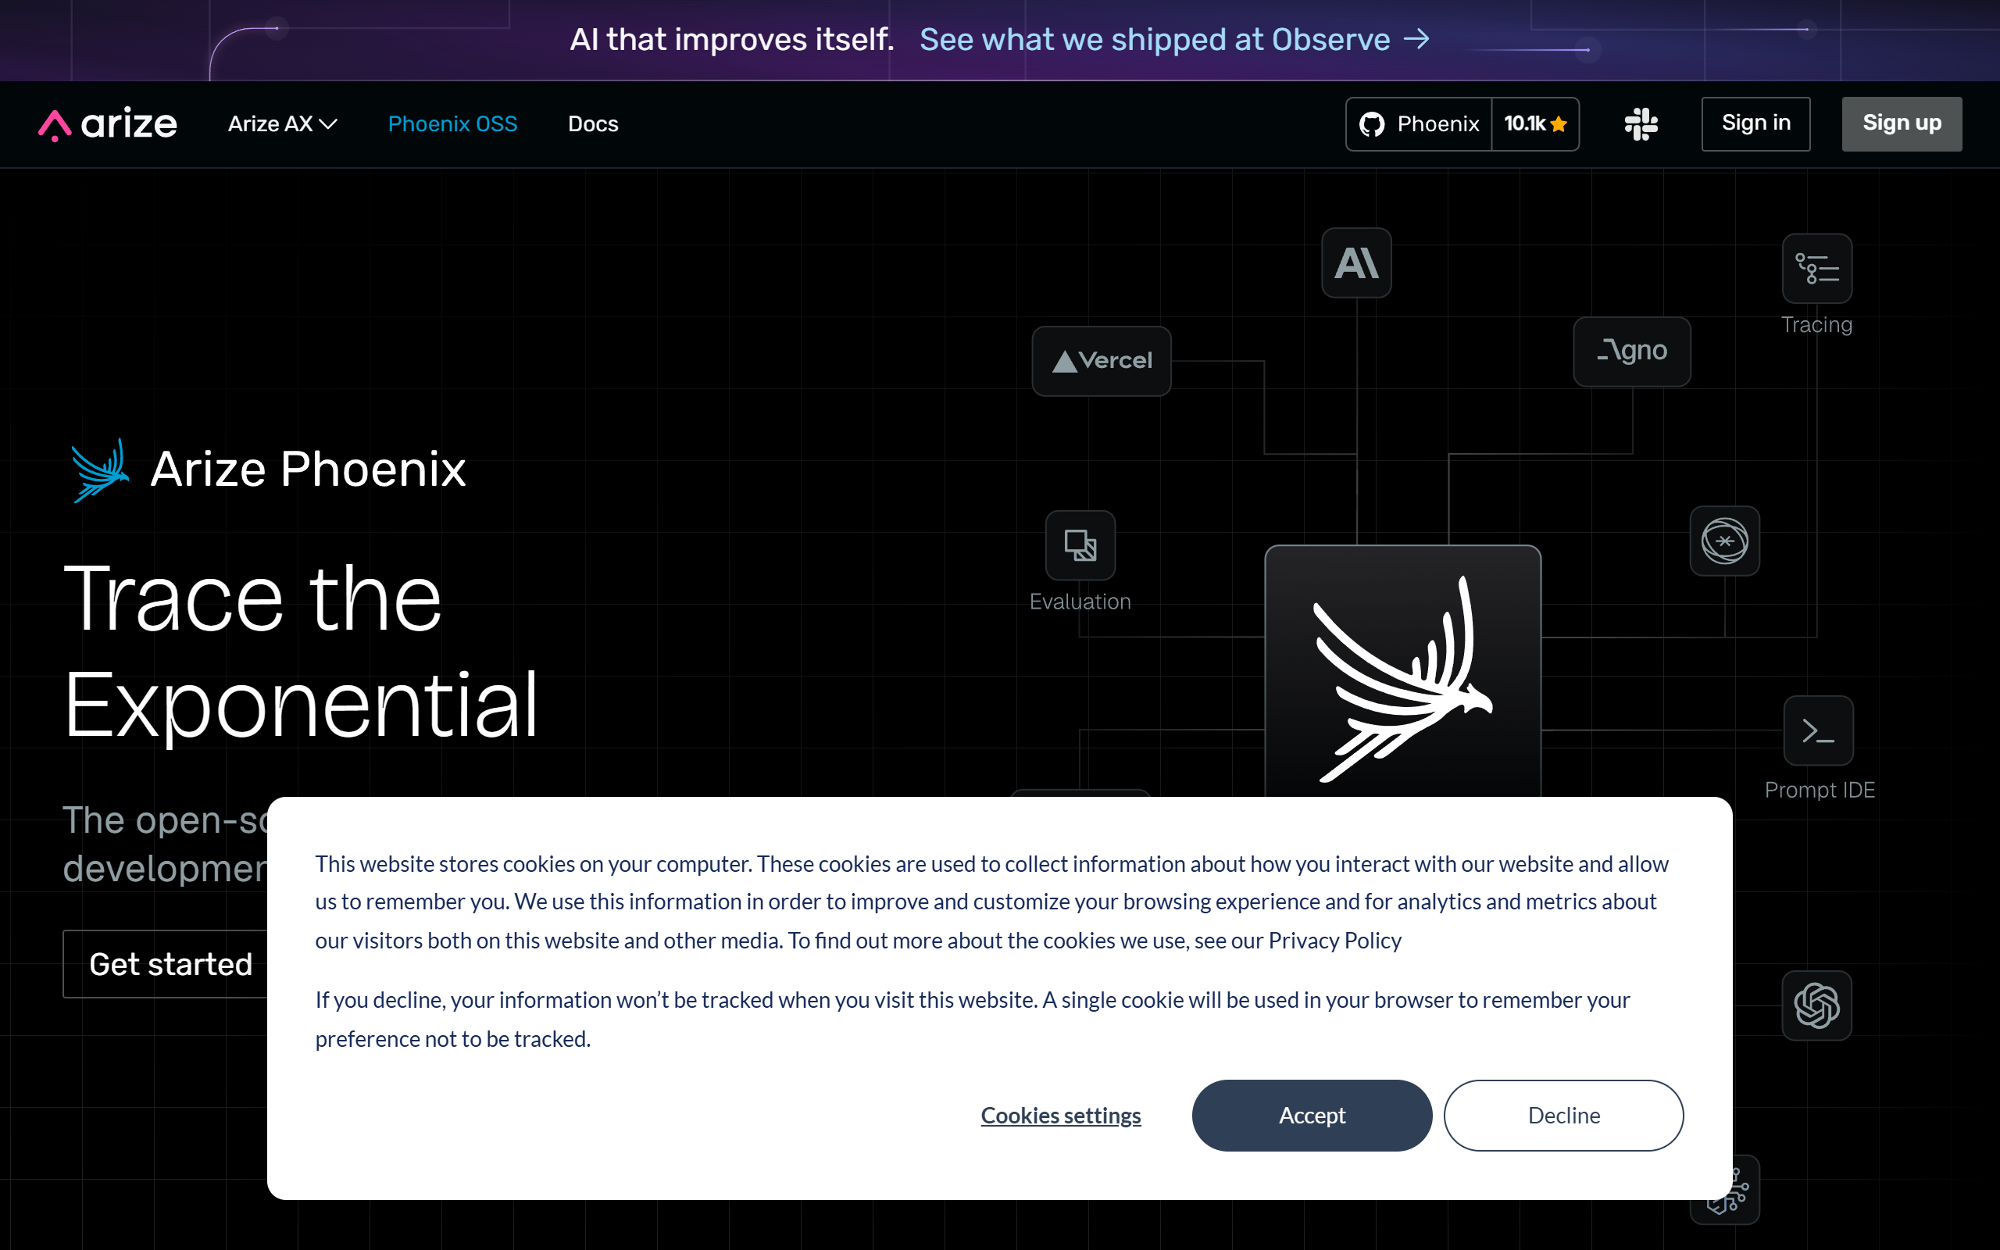Click the 'Arize Phoenix' title text
This screenshot has height=1250, width=2000.
pos(309,470)
